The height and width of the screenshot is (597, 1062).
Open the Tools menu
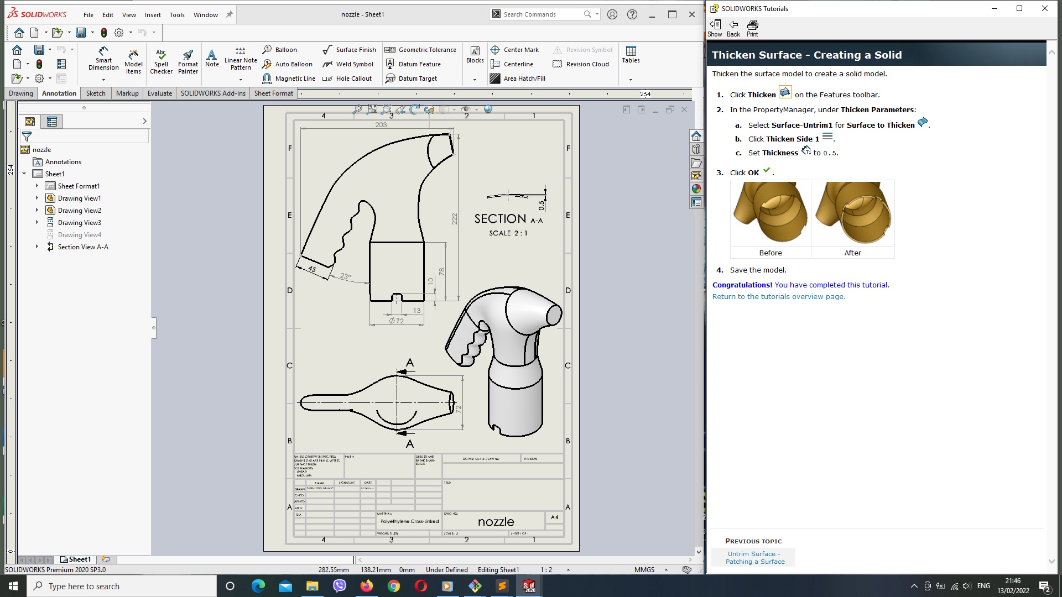177,15
